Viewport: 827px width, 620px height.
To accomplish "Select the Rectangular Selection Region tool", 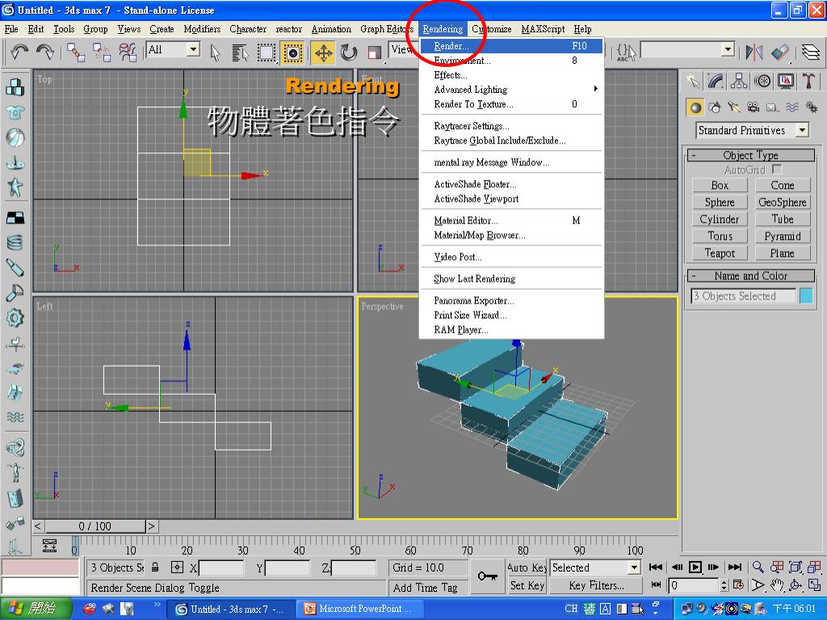I will (267, 52).
